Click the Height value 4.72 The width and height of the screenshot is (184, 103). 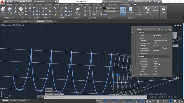[x=155, y=69]
